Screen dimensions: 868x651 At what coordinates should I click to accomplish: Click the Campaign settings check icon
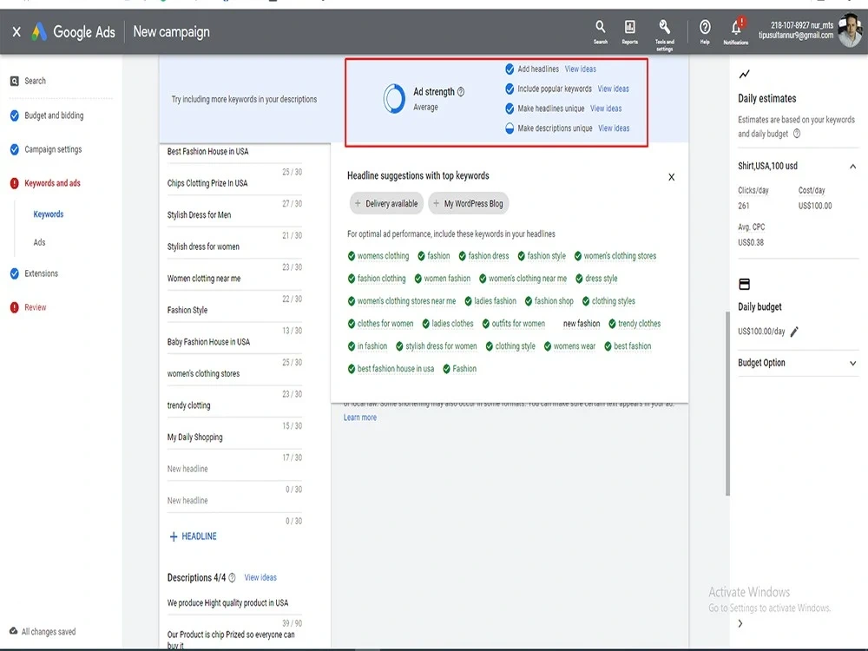pyautogui.click(x=15, y=149)
